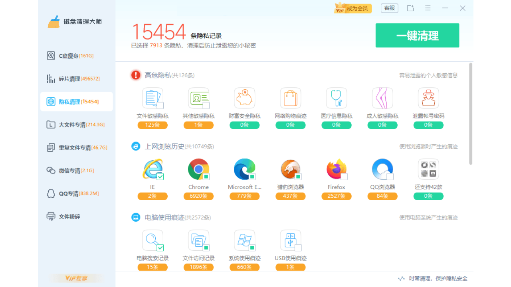Click the 电脑搜索记录 magnifier icon
The width and height of the screenshot is (511, 287).
(153, 240)
